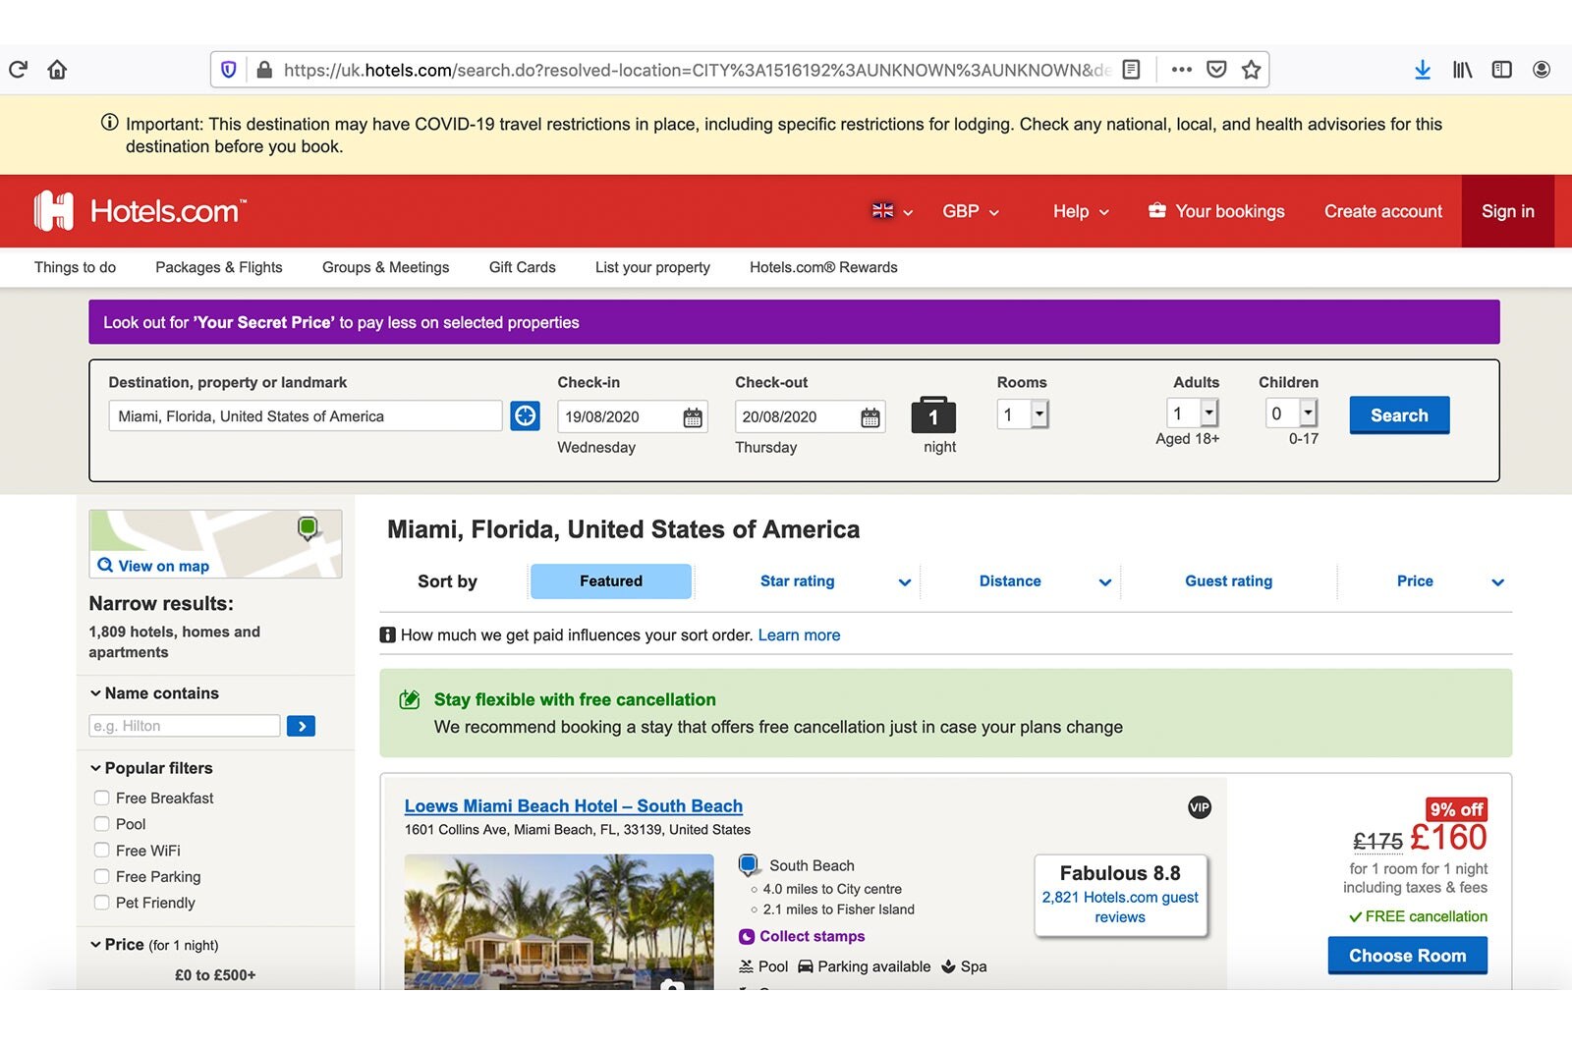Viewport: 1572px width, 1047px height.
Task: Open the tracking protection shield icon
Action: 229,70
